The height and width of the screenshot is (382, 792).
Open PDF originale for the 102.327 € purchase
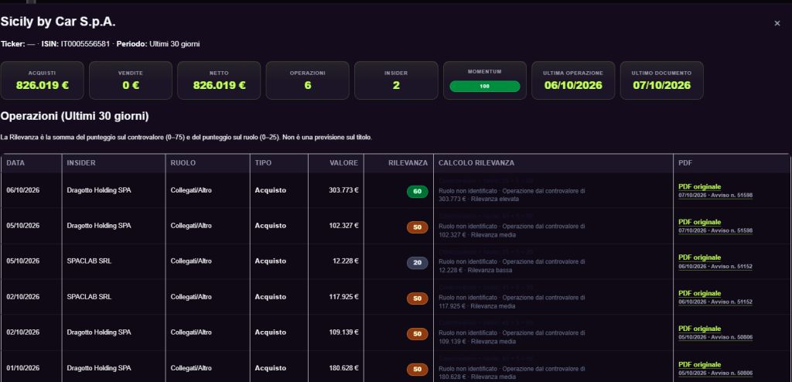click(699, 222)
